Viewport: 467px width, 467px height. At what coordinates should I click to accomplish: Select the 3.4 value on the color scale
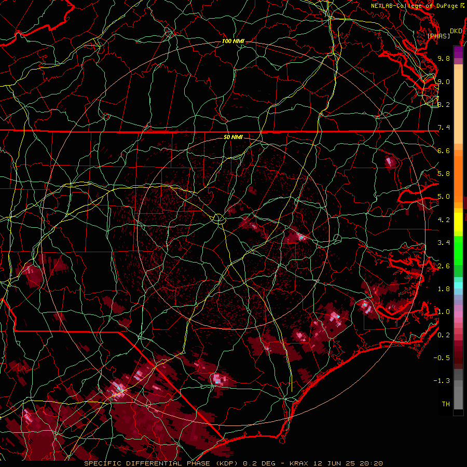(444, 243)
